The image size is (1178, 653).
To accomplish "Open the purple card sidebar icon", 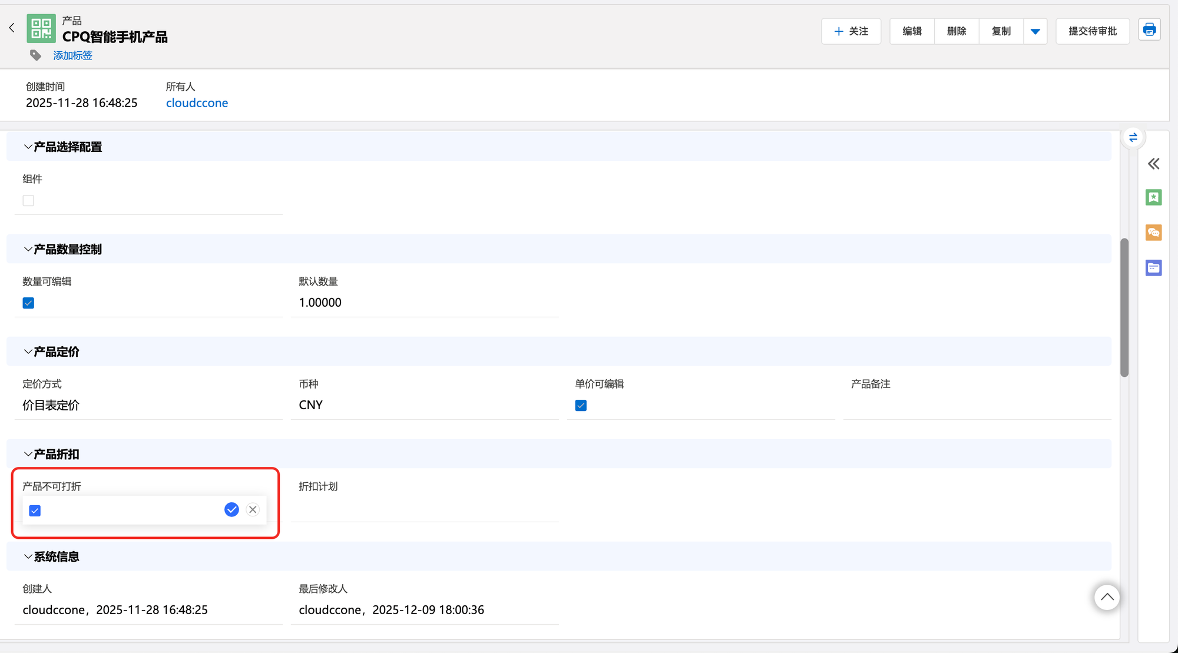I will 1153,268.
